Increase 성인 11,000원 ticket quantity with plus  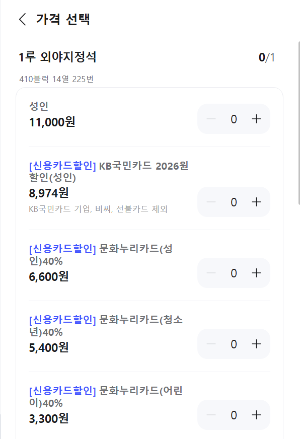click(256, 119)
